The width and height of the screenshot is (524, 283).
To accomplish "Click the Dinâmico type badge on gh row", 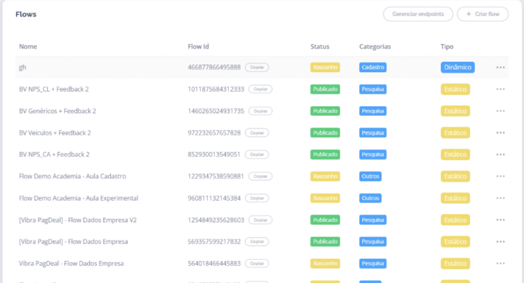I will point(457,68).
